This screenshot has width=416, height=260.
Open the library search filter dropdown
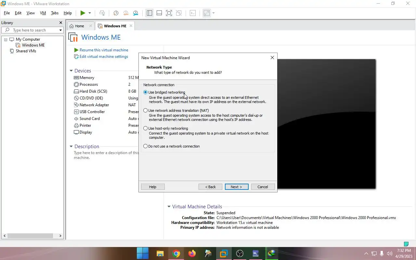[60, 30]
